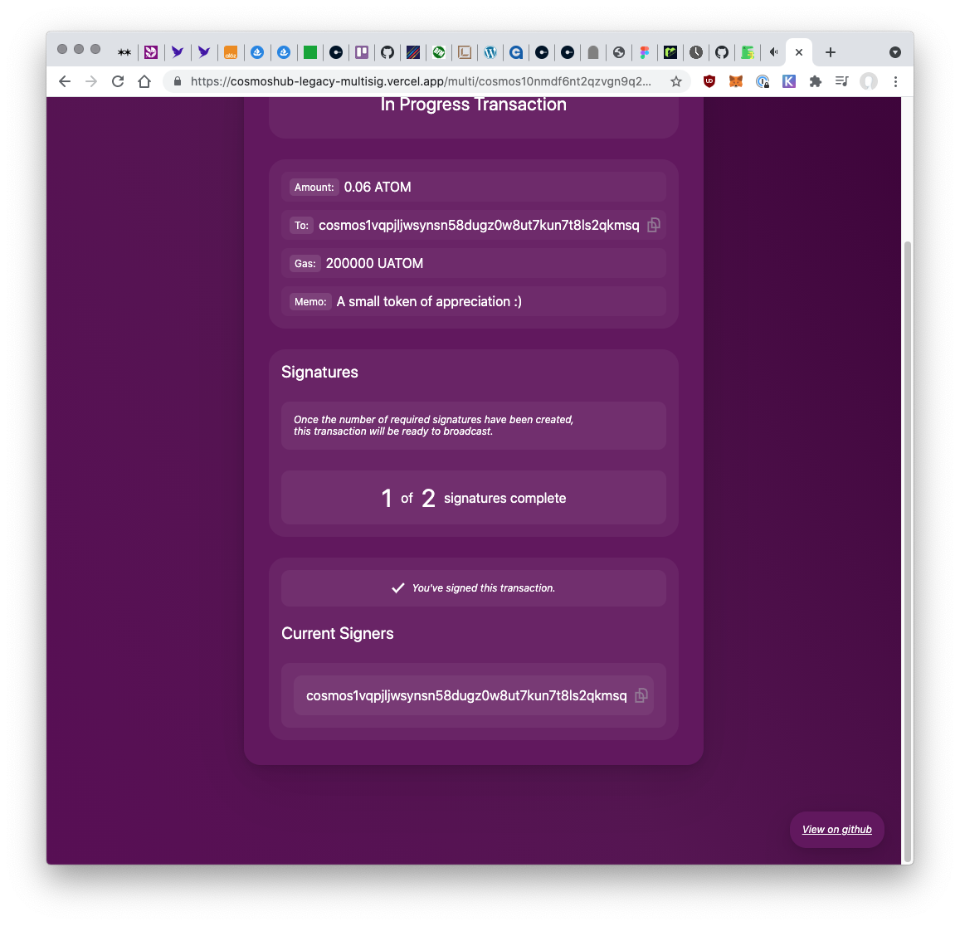Screen dimensions: 960x926
Task: Click the 'signatures complete' counter text
Action: coord(504,499)
